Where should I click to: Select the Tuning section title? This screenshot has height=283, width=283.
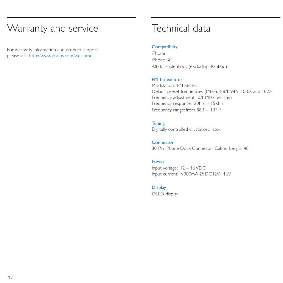click(x=158, y=123)
